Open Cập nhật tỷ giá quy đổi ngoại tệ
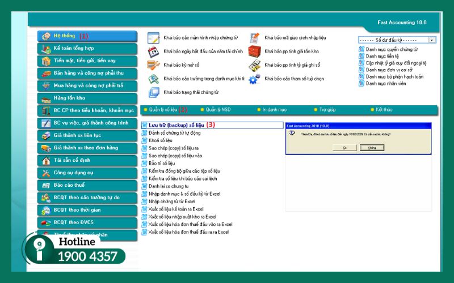Viewport: 454px width, 283px height. click(x=396, y=63)
